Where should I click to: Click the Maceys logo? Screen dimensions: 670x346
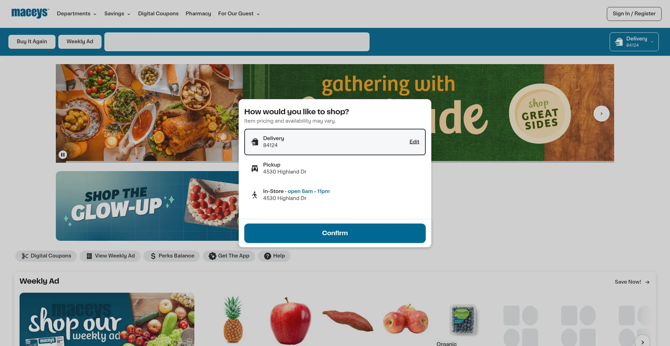point(30,13)
